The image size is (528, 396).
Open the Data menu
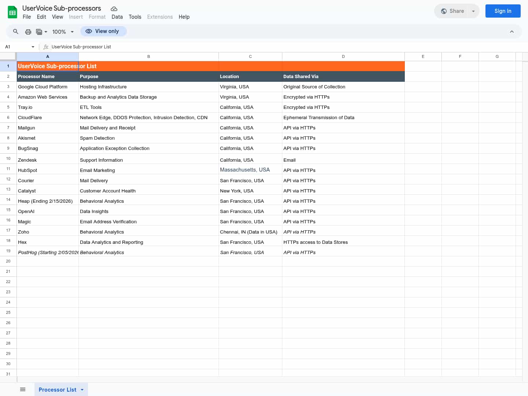[117, 17]
